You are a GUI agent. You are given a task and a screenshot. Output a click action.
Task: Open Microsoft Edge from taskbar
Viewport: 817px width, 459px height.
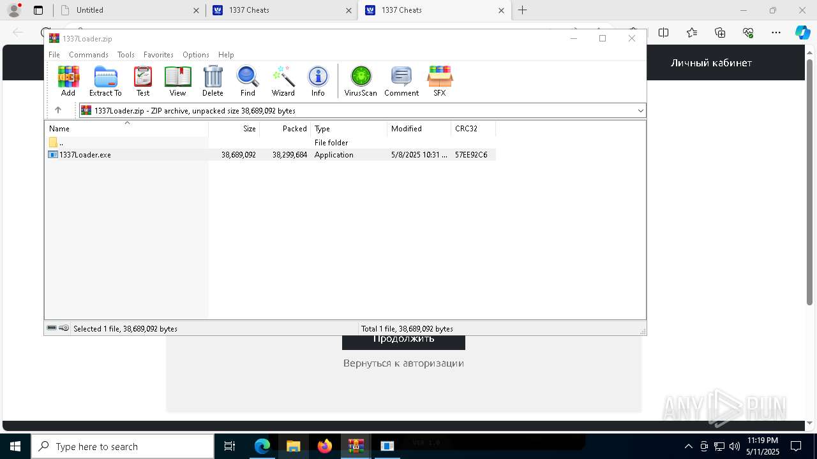coord(262,446)
